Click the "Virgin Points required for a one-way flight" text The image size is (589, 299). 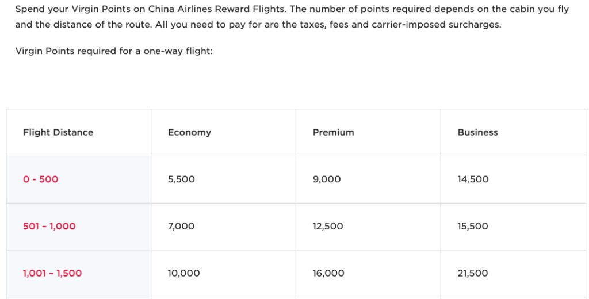point(114,51)
